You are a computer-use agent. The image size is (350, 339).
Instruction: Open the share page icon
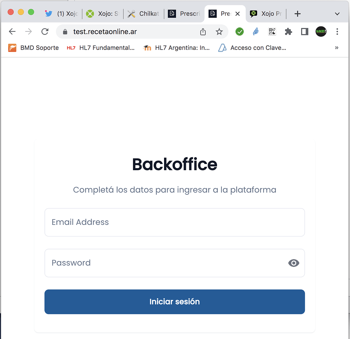click(203, 32)
